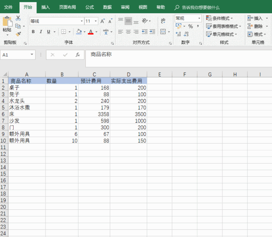Click the phonetic guide wén icon
Screen dimensions: 272x237
(x=106, y=32)
